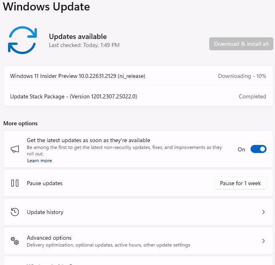Open the Learn more link
The height and width of the screenshot is (265, 275).
[39, 161]
